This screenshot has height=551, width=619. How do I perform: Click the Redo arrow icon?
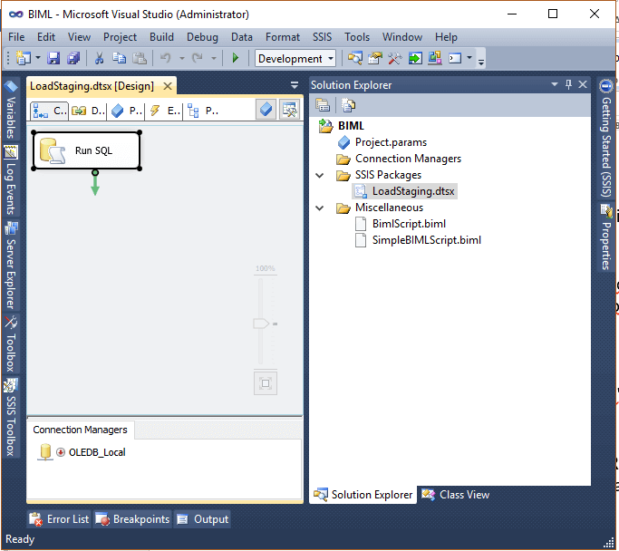(197, 58)
